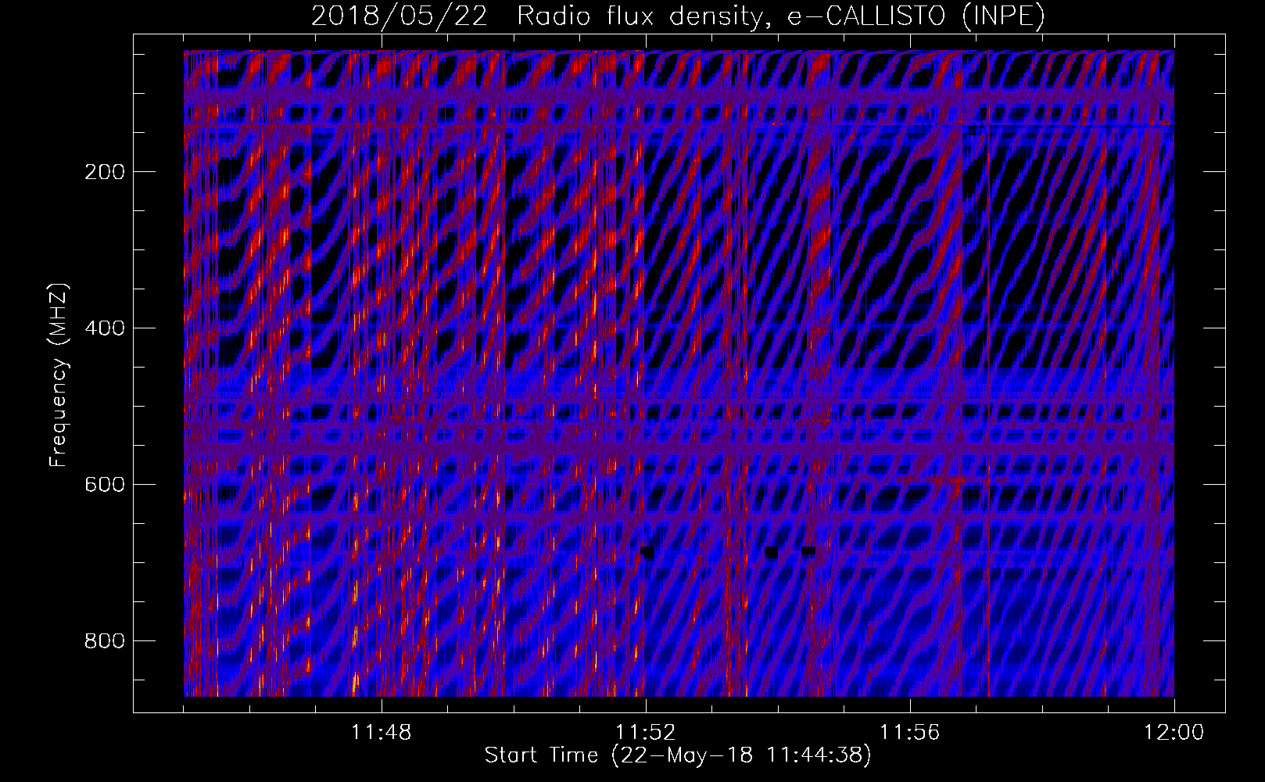Screen dimensions: 1265x782
Task: Click the 'Frequency (MHZ)' axis label
Action: (x=59, y=375)
